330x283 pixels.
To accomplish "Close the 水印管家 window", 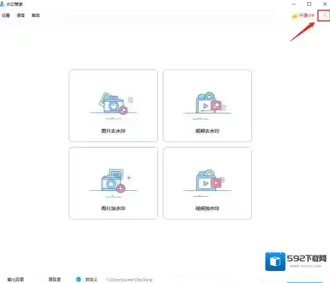I will coord(324,4).
